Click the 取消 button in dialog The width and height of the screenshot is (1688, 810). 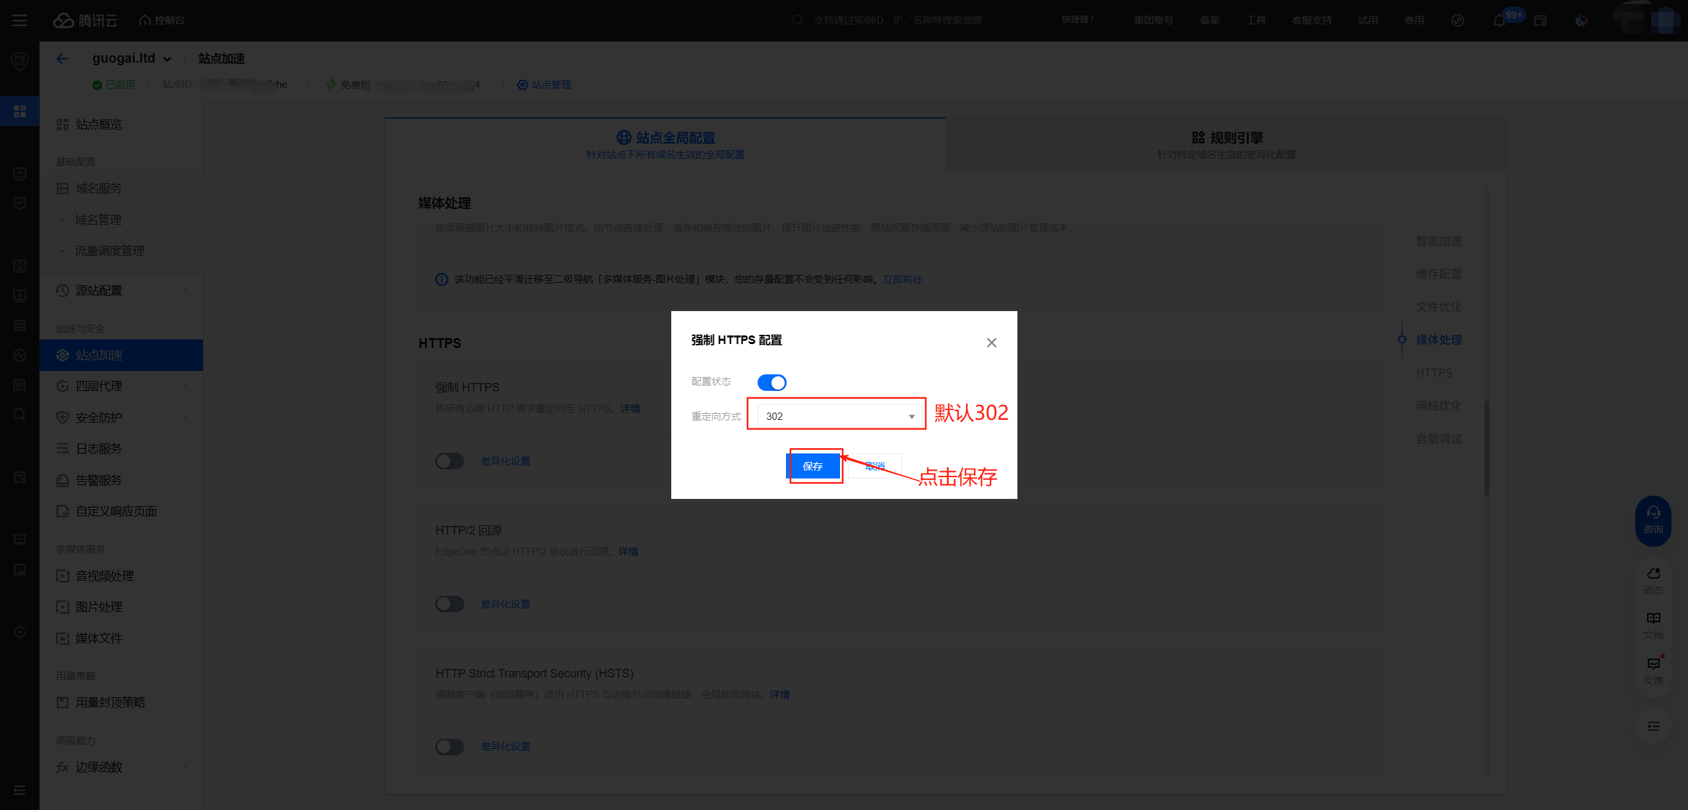[875, 466]
